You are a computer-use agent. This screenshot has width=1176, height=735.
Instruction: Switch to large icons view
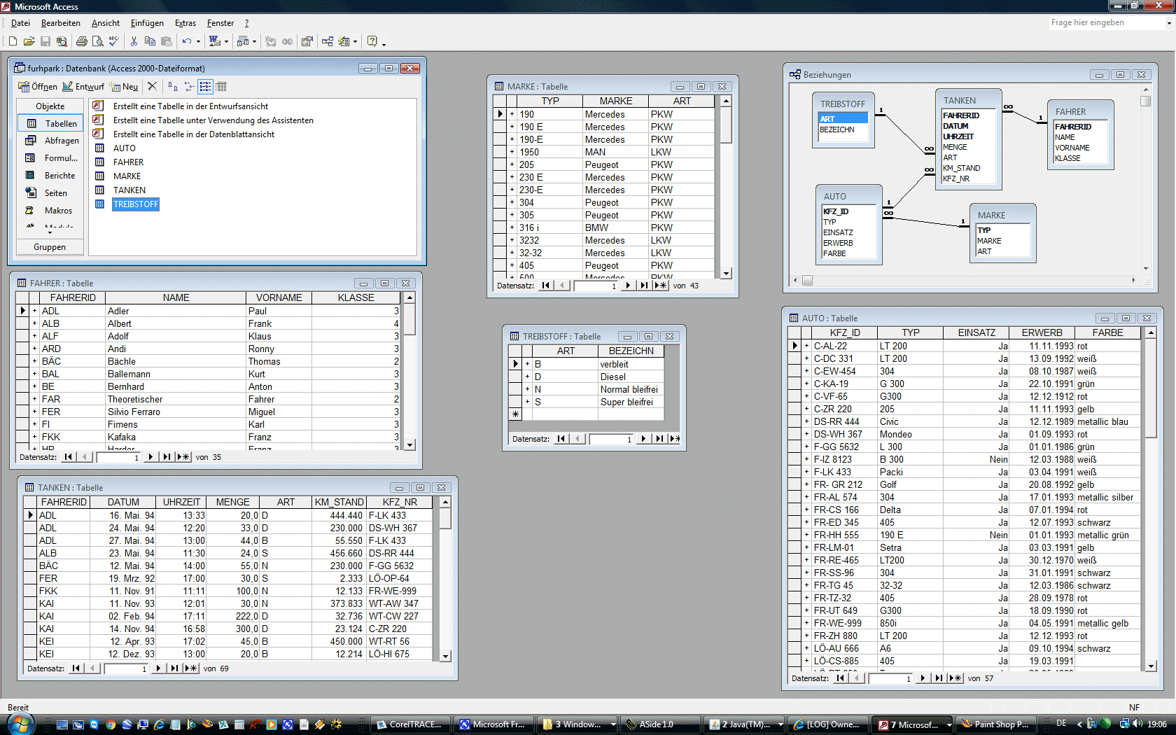[172, 86]
